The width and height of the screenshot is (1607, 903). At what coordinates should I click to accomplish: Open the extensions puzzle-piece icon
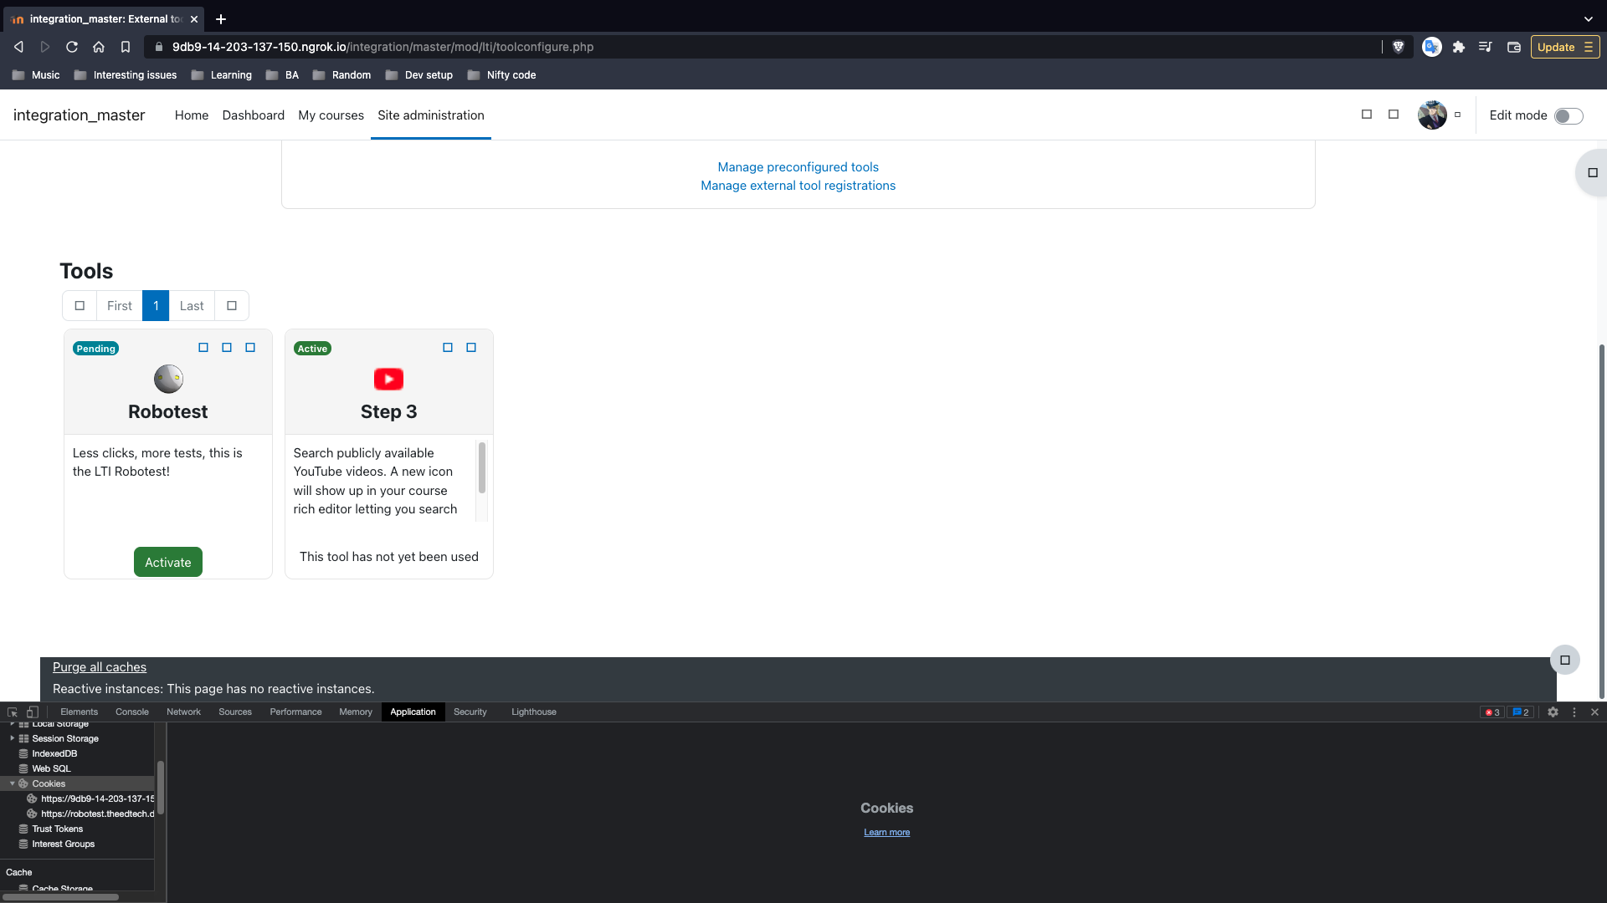pyautogui.click(x=1459, y=47)
